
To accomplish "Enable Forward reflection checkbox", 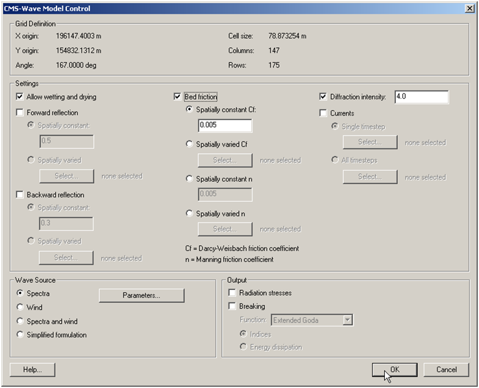I will [x=19, y=113].
